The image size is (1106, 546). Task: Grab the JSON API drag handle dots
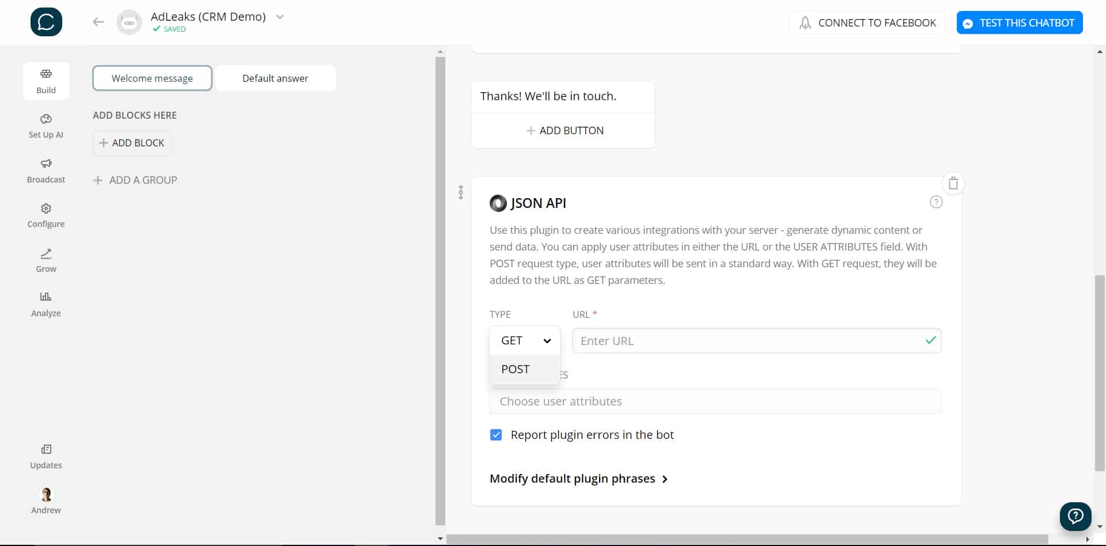(461, 192)
